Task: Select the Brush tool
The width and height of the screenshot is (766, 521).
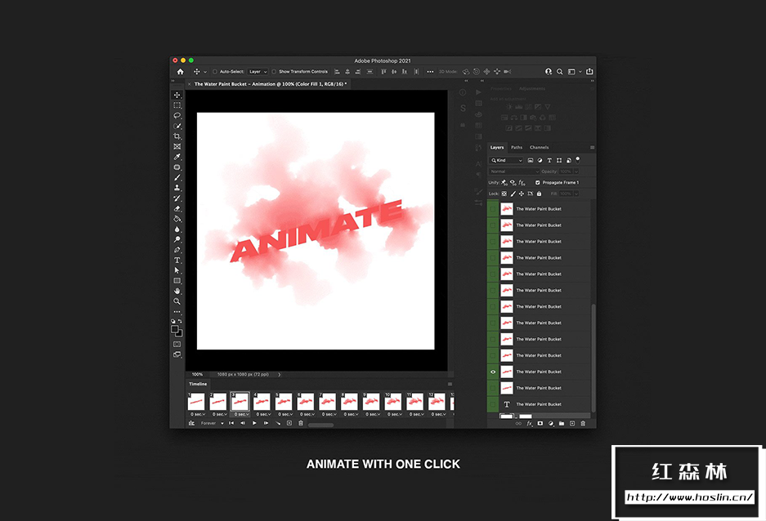Action: [177, 177]
